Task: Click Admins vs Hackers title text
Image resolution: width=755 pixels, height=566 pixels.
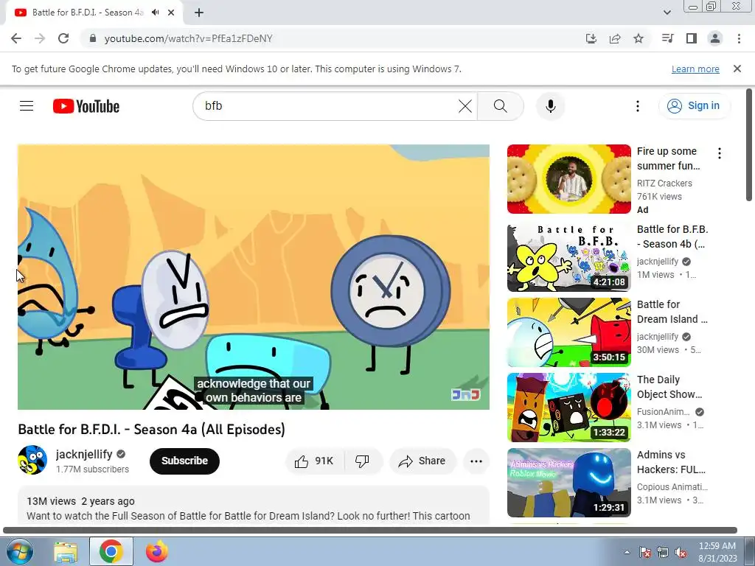Action: click(x=671, y=462)
